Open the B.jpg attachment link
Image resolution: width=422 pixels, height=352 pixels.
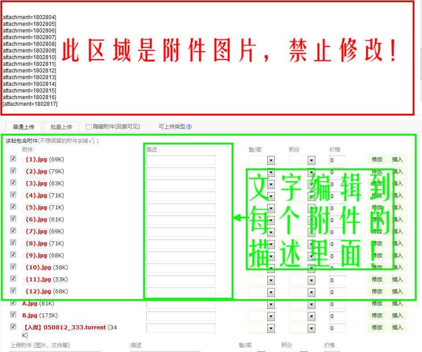click(x=30, y=316)
